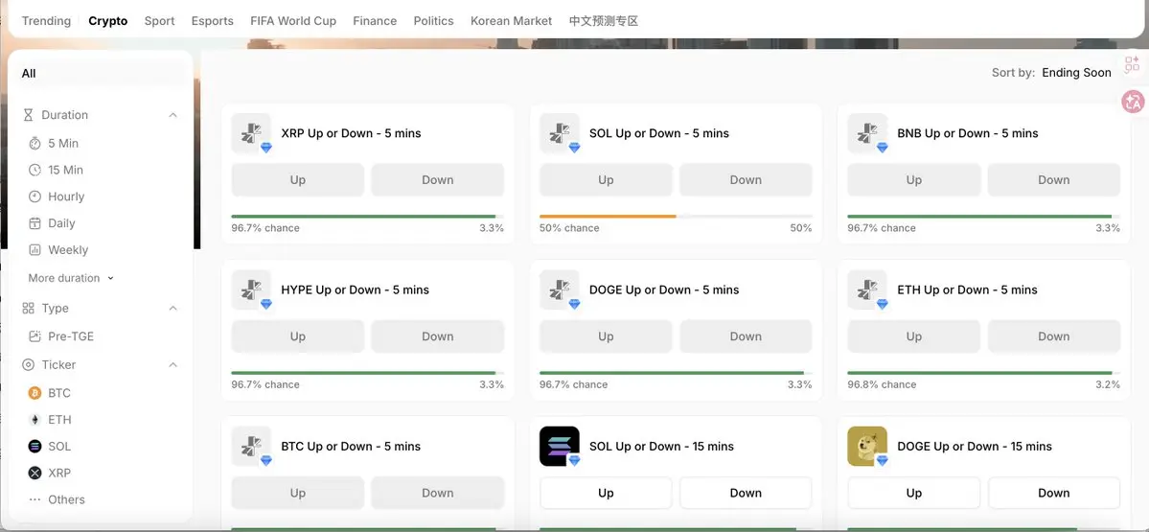The width and height of the screenshot is (1149, 532).
Task: Switch to the Finance tab
Action: tap(375, 21)
